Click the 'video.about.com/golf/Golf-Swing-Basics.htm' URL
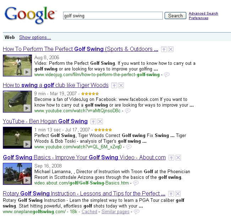This screenshot has height=216, width=231. [x=82, y=183]
